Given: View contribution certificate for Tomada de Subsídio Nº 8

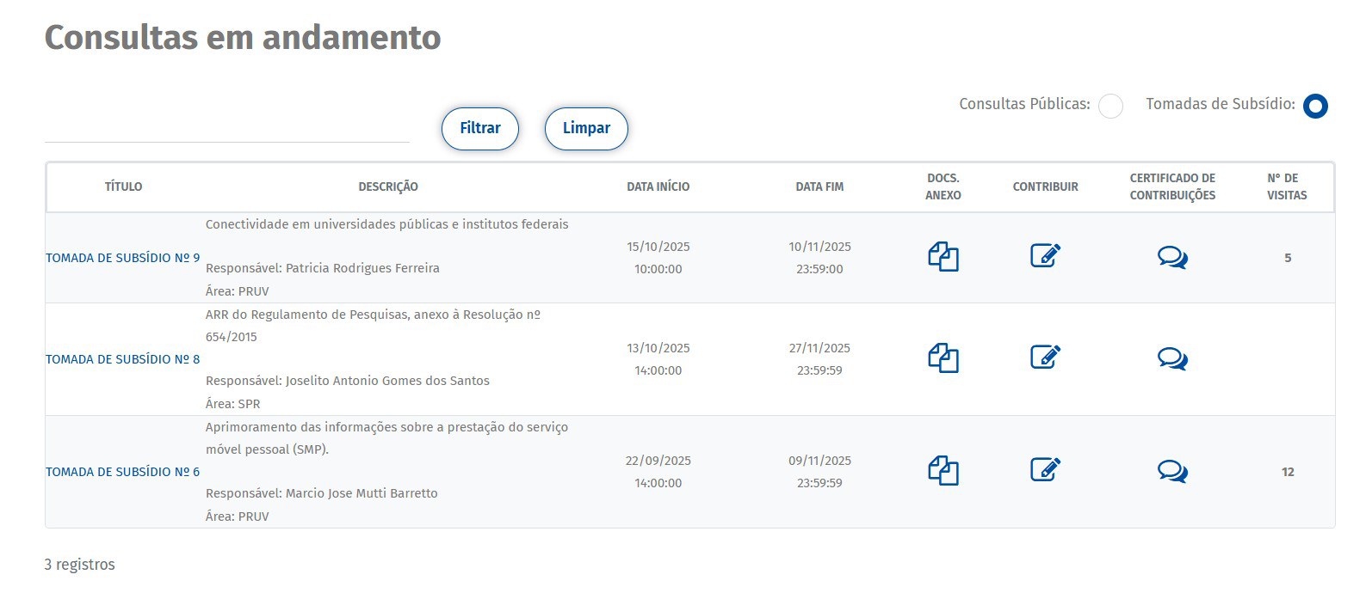Looking at the screenshot, I should (x=1172, y=358).
